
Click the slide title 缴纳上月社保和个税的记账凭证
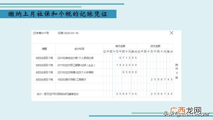[58, 14]
